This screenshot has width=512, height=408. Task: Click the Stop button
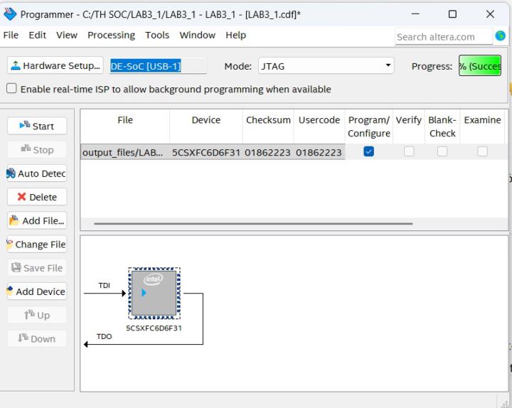[37, 150]
